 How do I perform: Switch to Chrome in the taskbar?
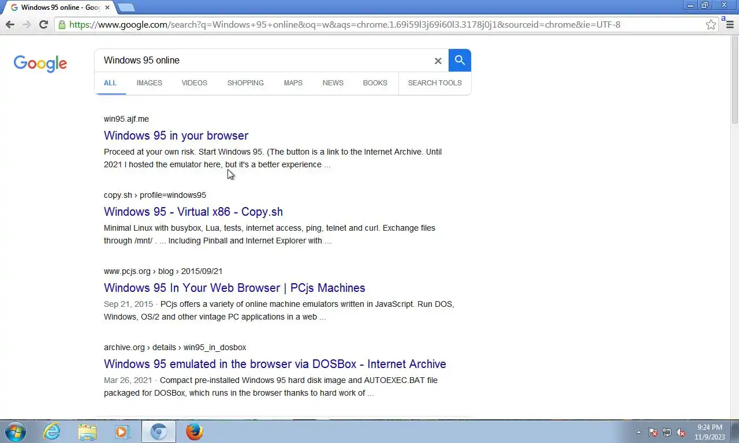click(x=159, y=431)
